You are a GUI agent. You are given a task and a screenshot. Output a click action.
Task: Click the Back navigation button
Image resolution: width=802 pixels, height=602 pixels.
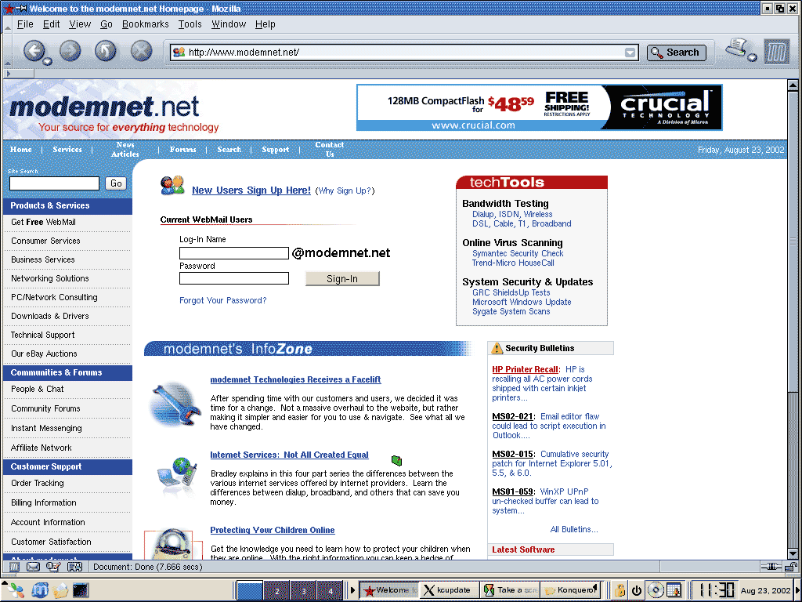[x=34, y=51]
